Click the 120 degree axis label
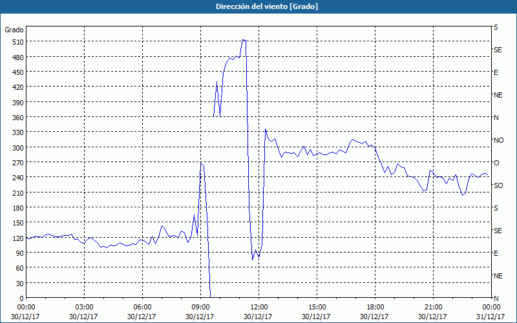The width and height of the screenshot is (517, 323). pos(17,238)
